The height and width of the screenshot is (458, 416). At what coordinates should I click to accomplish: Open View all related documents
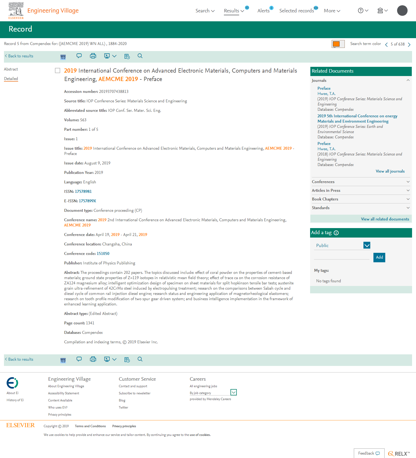pyautogui.click(x=385, y=219)
